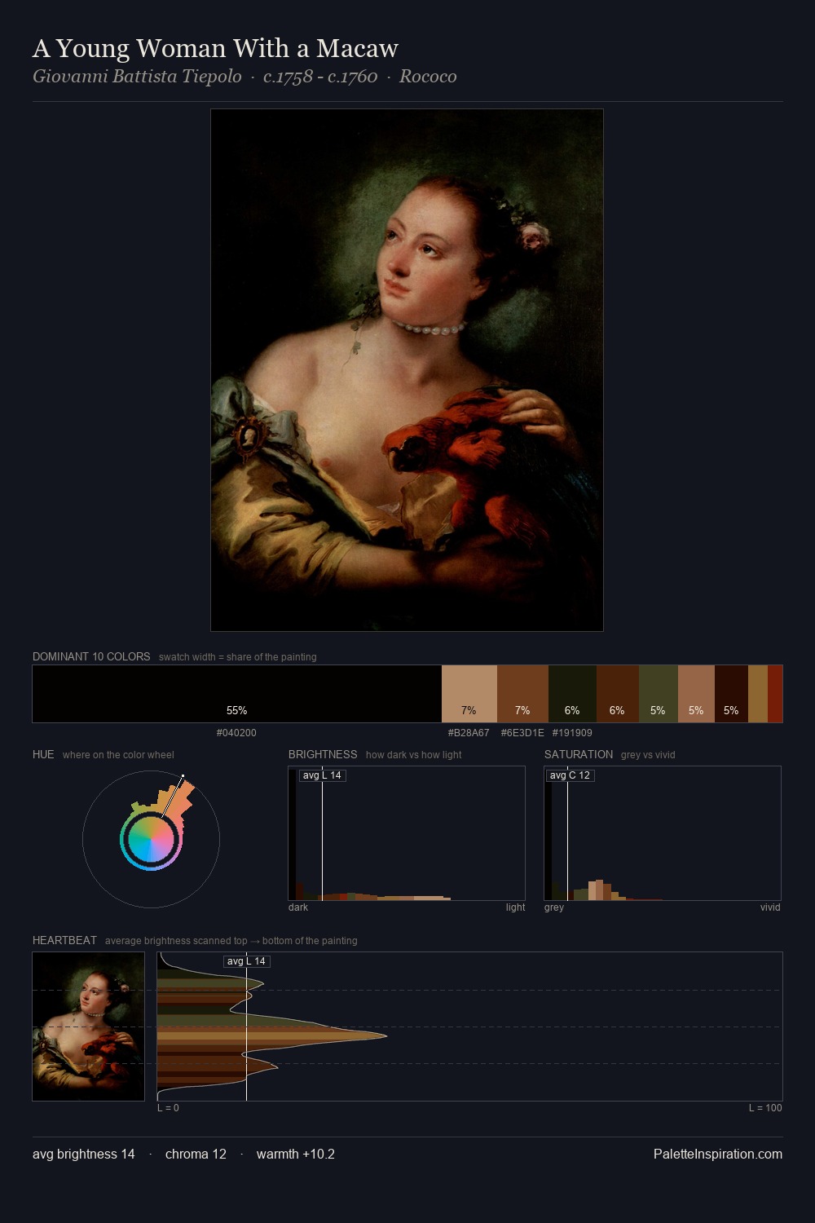Open the large painting image
Viewport: 815px width, 1223px height.
click(x=407, y=370)
